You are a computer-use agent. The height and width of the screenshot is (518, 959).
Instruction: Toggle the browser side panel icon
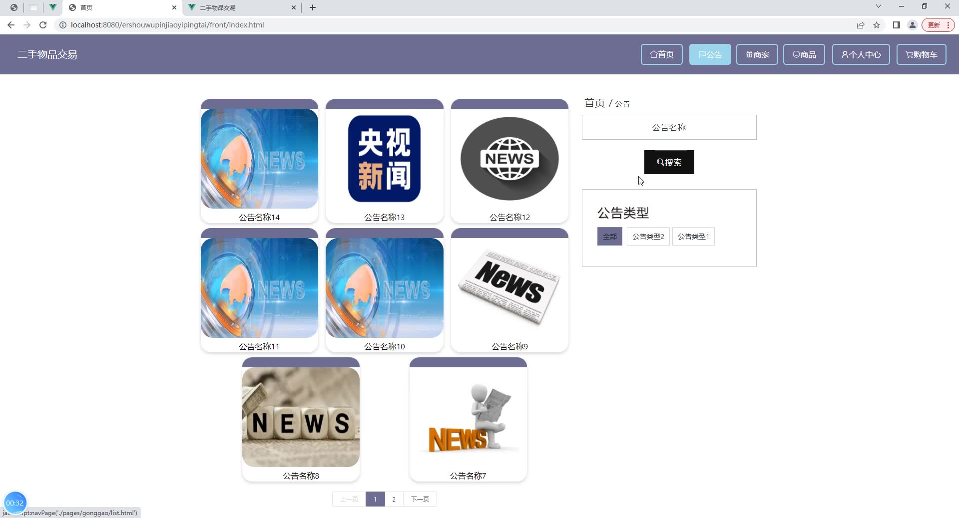897,25
